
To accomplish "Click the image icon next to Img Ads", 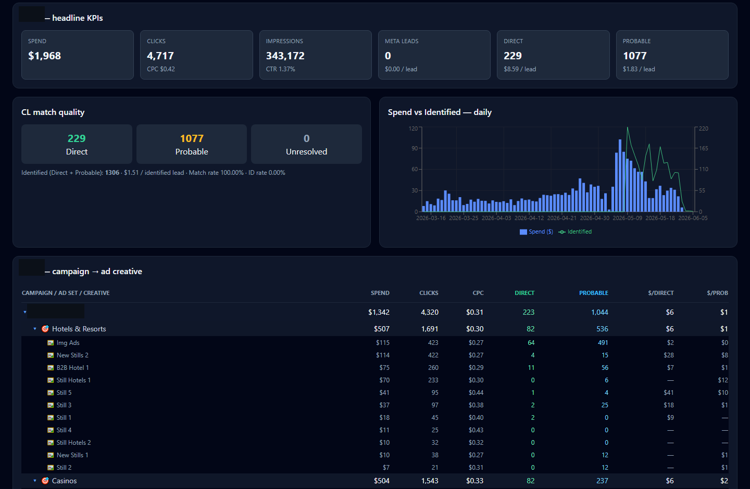I will 51,343.
